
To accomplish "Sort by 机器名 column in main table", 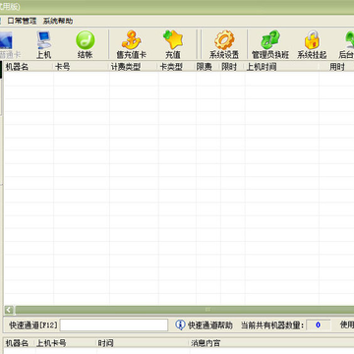I will (29, 67).
